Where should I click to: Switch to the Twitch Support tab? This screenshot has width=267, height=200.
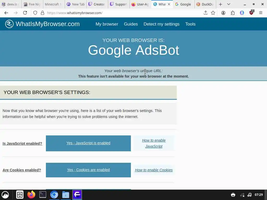coord(119,4)
